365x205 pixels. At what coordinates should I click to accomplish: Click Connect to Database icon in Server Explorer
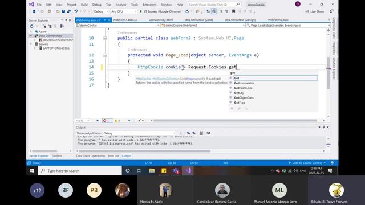pos(44,26)
